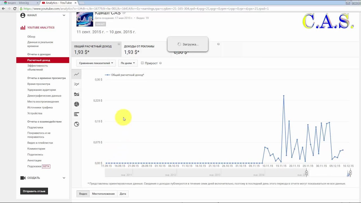This screenshot has height=203, width=361.
Task: Open help icon next to Прирост
Action: 160,63
